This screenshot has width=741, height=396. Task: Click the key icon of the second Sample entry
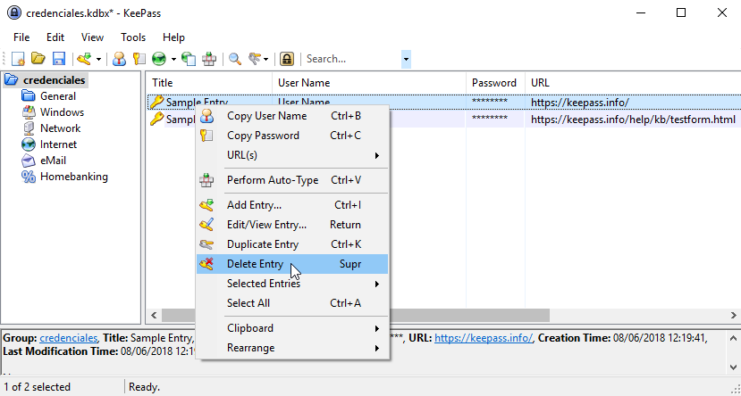[x=157, y=120]
